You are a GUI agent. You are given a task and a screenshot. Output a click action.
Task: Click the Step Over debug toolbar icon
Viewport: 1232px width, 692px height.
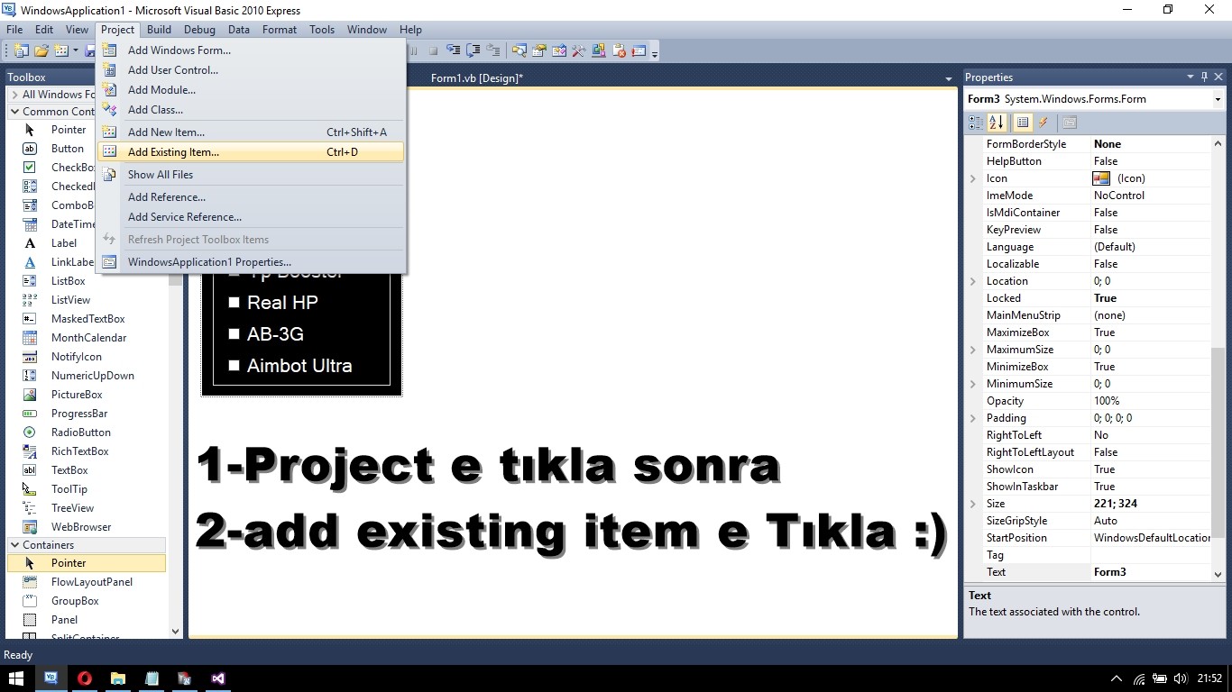point(473,51)
